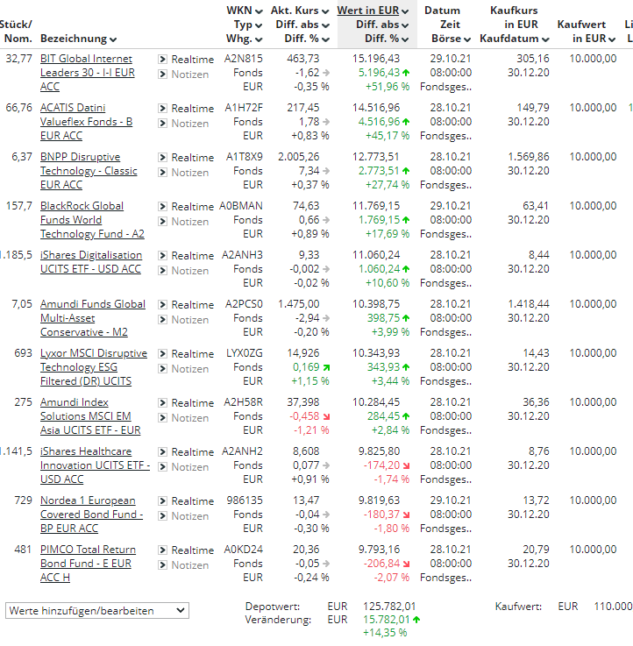This screenshot has height=646, width=633.
Task: Open Diff. abs dropdown under Akt. Kurs
Action: 325,25
